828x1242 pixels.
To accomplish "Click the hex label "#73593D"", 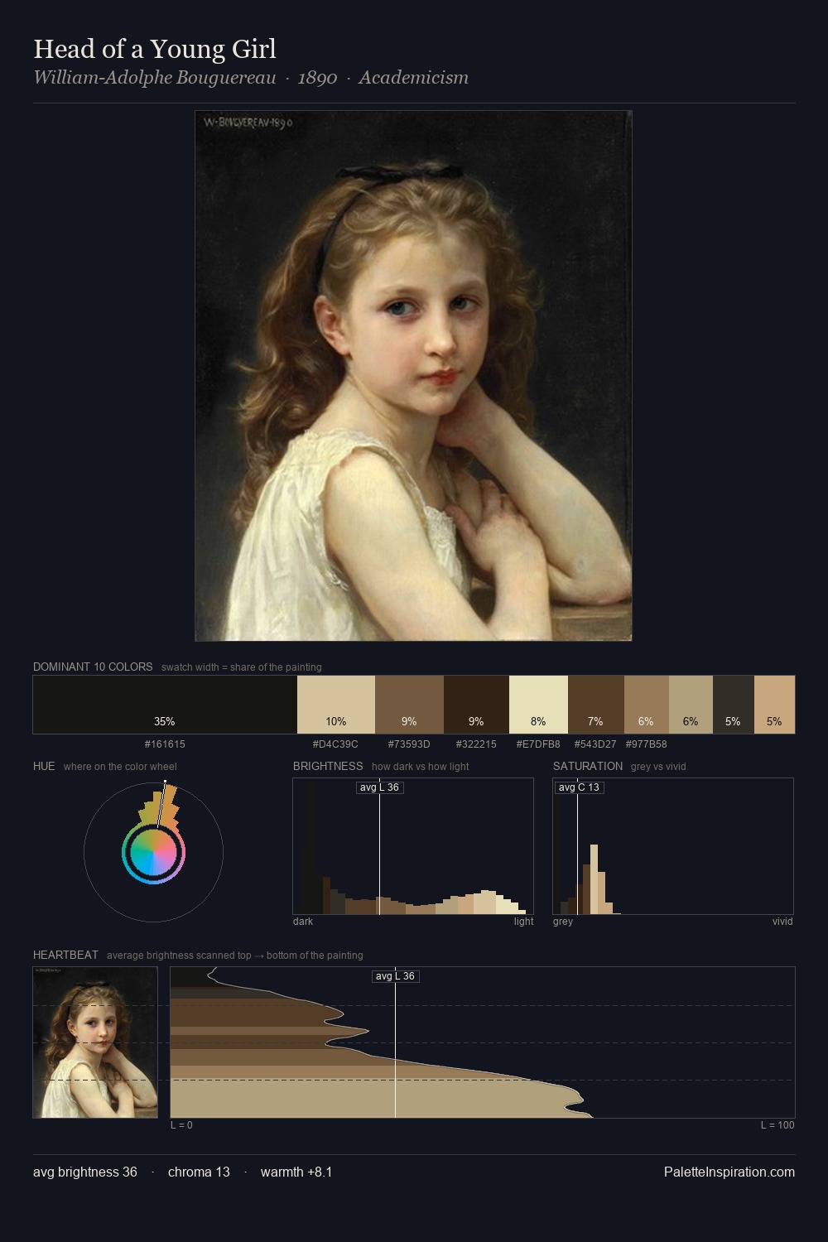I will [x=409, y=744].
